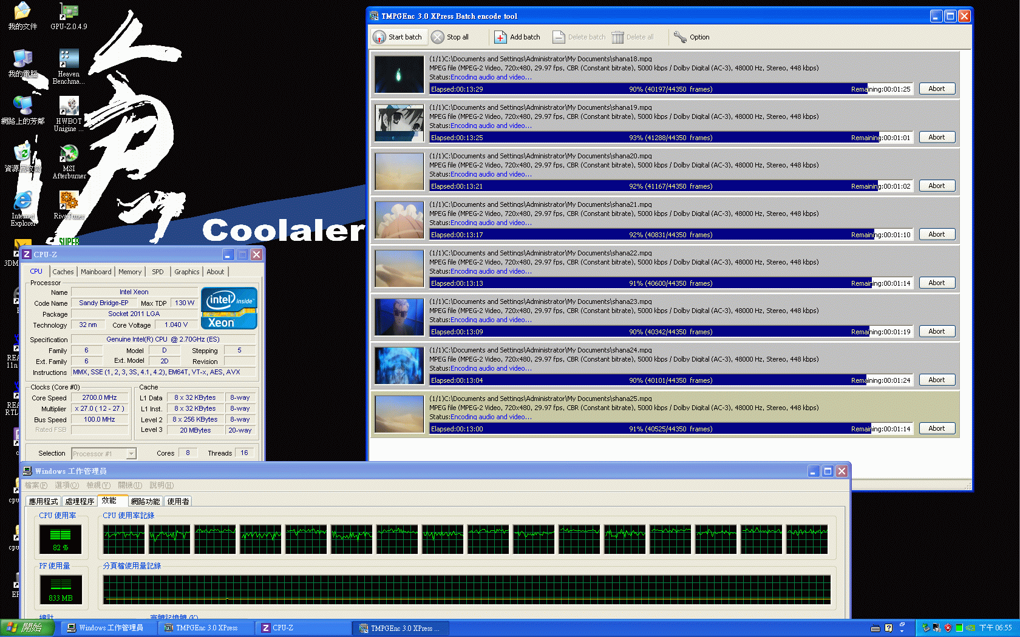
Task: Abort the shana20.mpg encode
Action: (937, 186)
